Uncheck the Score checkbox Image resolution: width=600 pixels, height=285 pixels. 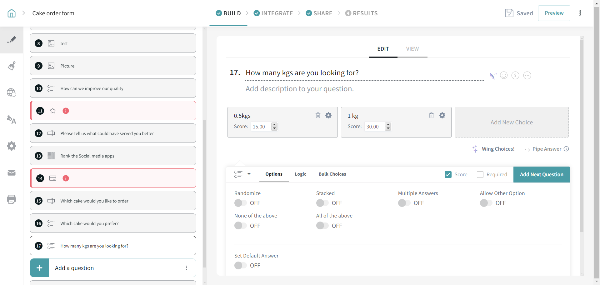tap(448, 174)
